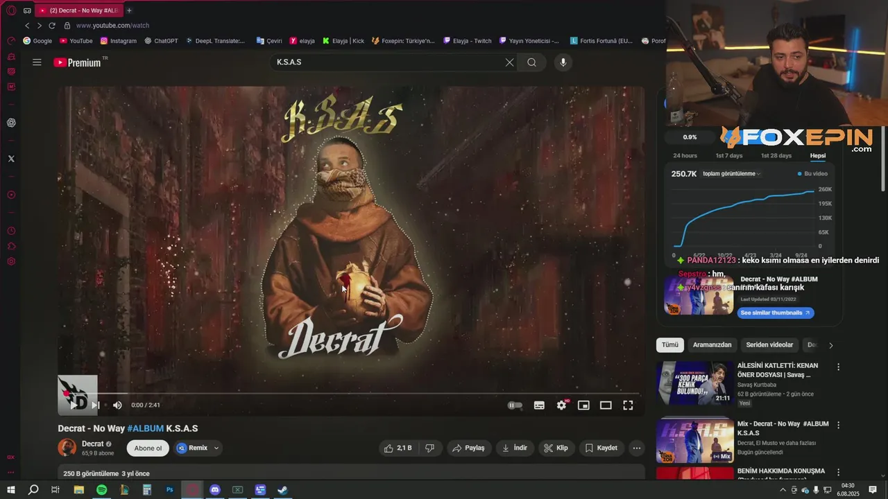888x499 pixels.
Task: Download the video with İndir
Action: click(x=515, y=448)
